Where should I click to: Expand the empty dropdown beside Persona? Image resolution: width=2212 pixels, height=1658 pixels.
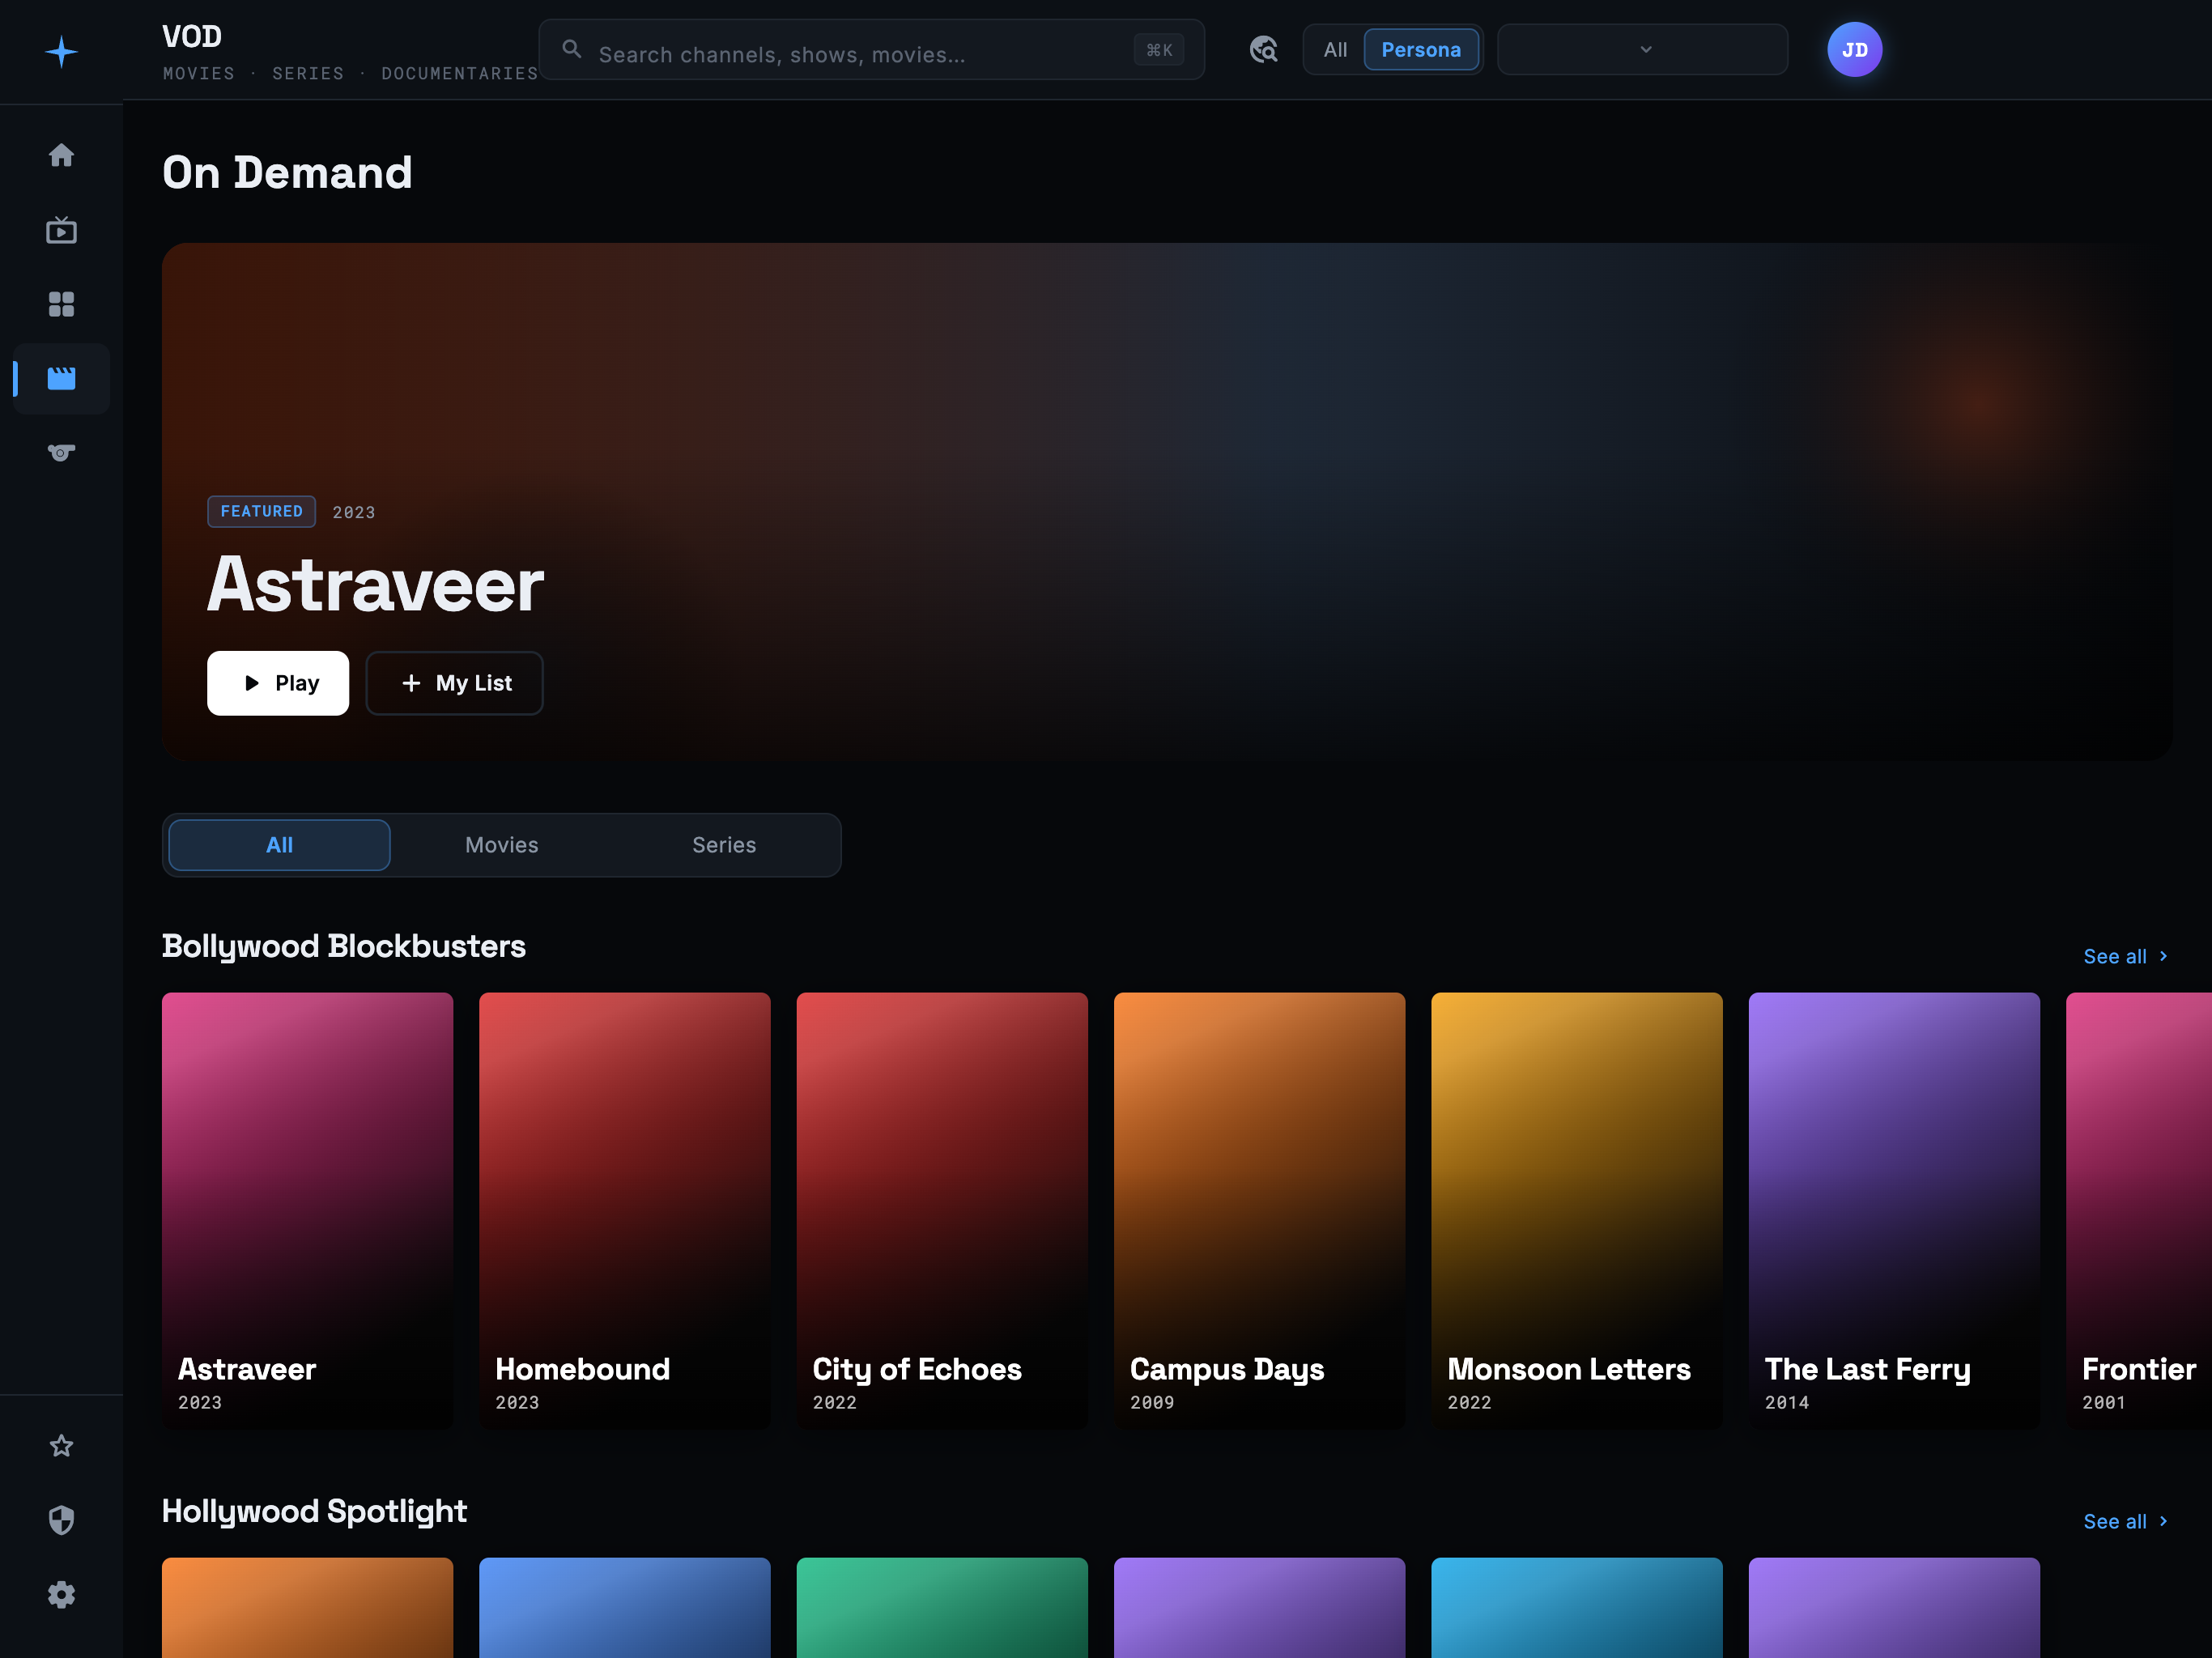1642,49
